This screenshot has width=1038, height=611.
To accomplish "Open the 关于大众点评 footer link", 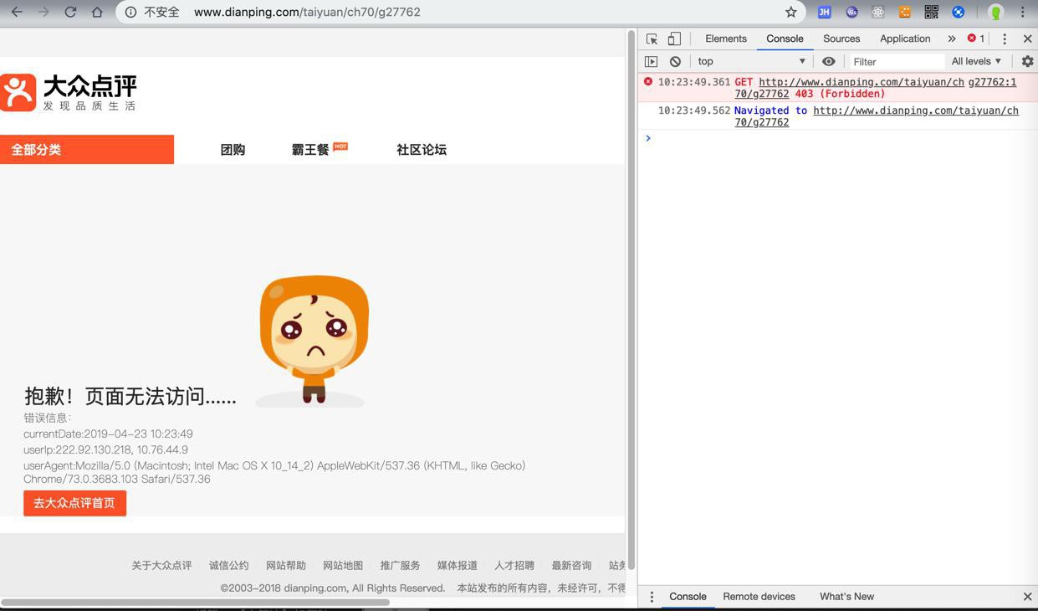I will [161, 566].
